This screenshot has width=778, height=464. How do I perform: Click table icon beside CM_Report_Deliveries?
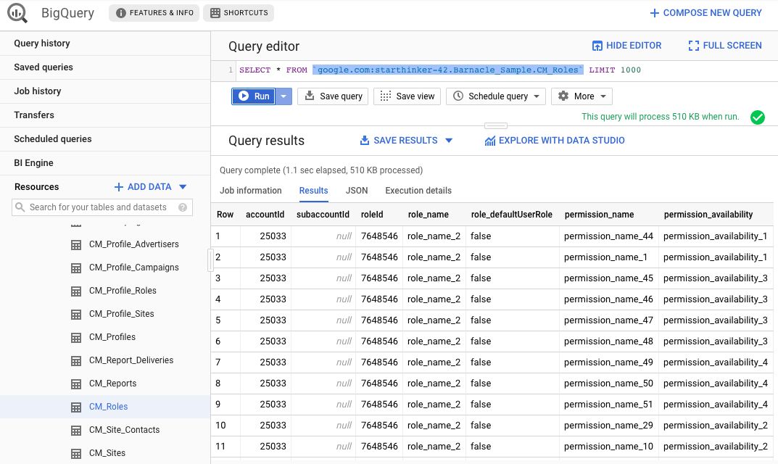tap(76, 361)
